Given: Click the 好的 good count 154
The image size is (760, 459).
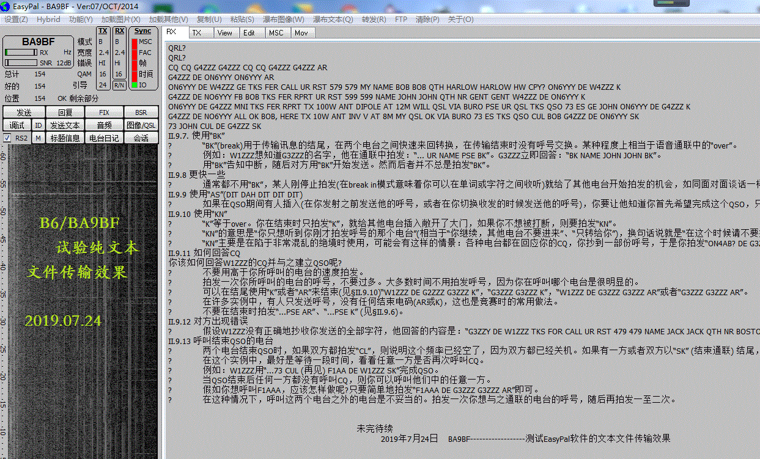Looking at the screenshot, I should pyautogui.click(x=40, y=86).
